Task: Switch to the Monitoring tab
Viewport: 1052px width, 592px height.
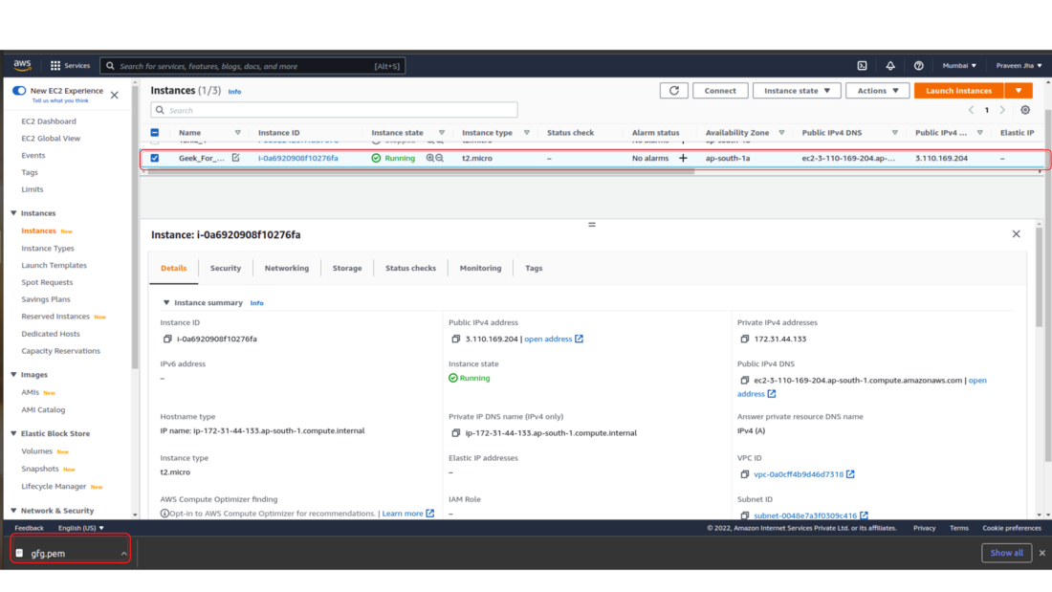Action: point(480,268)
